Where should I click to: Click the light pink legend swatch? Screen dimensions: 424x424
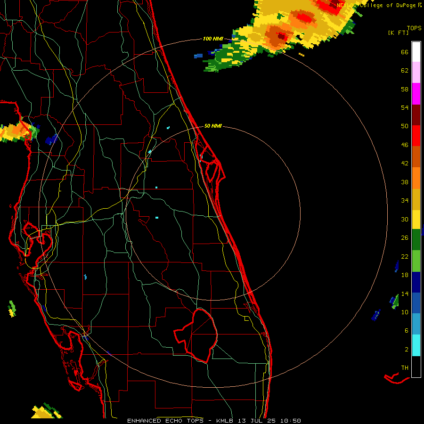(x=416, y=73)
